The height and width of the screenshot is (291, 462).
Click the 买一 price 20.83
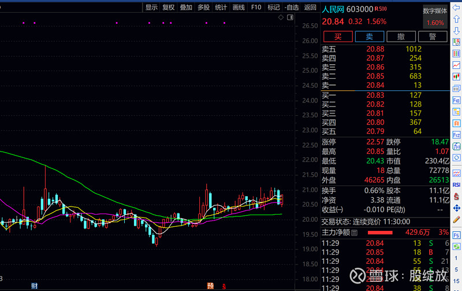point(375,95)
